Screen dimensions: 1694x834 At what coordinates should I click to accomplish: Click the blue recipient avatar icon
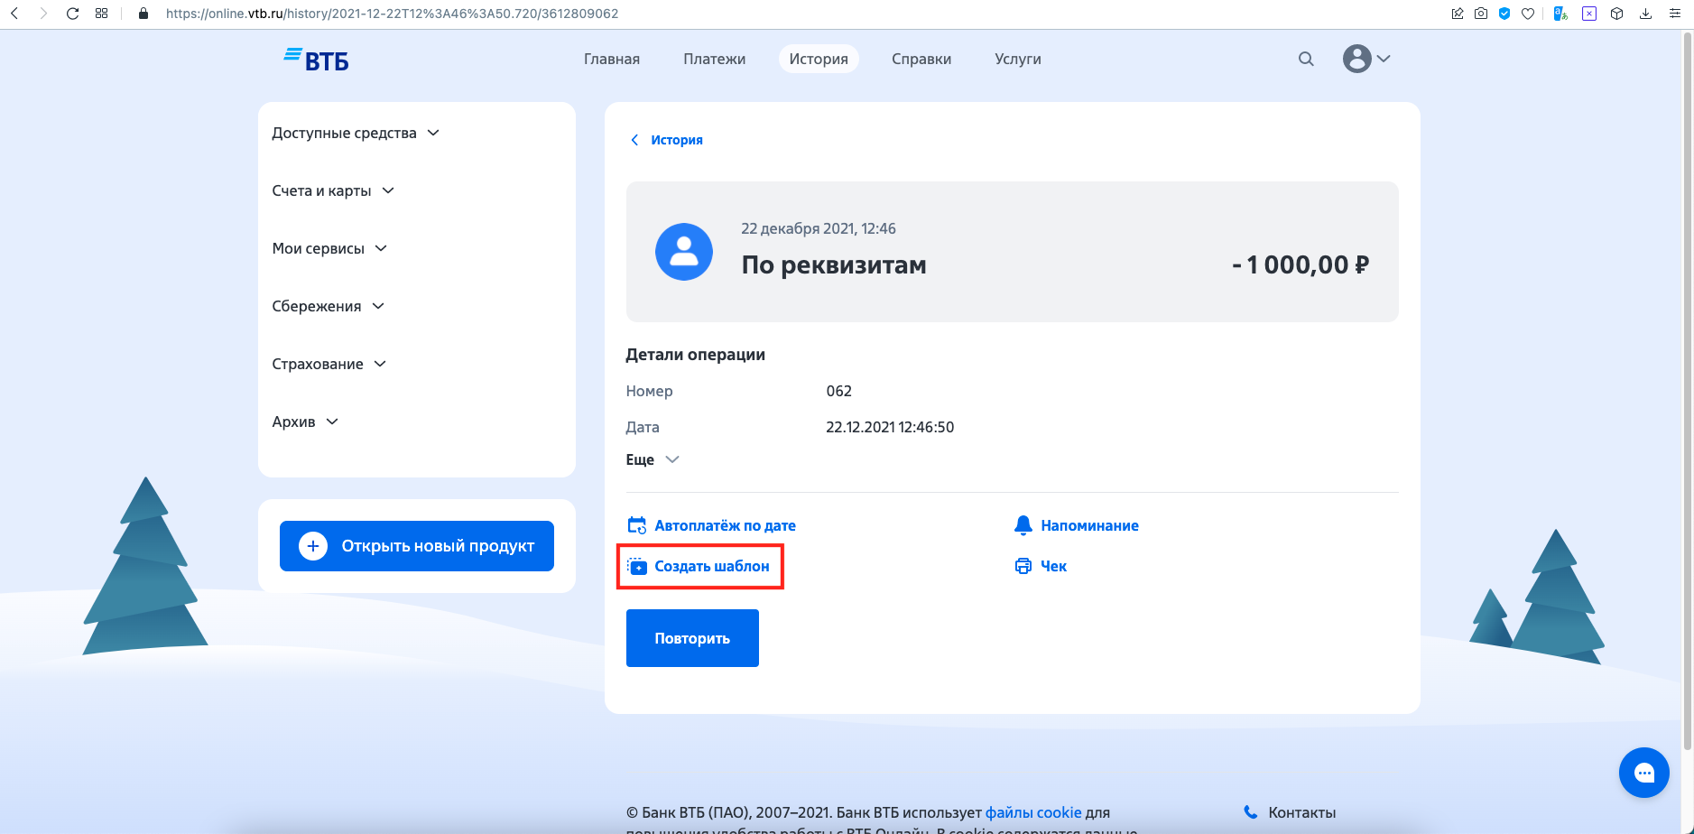[x=683, y=252]
